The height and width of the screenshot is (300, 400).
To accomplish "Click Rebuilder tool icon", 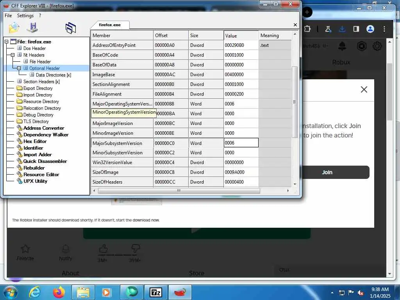I will point(20,168).
